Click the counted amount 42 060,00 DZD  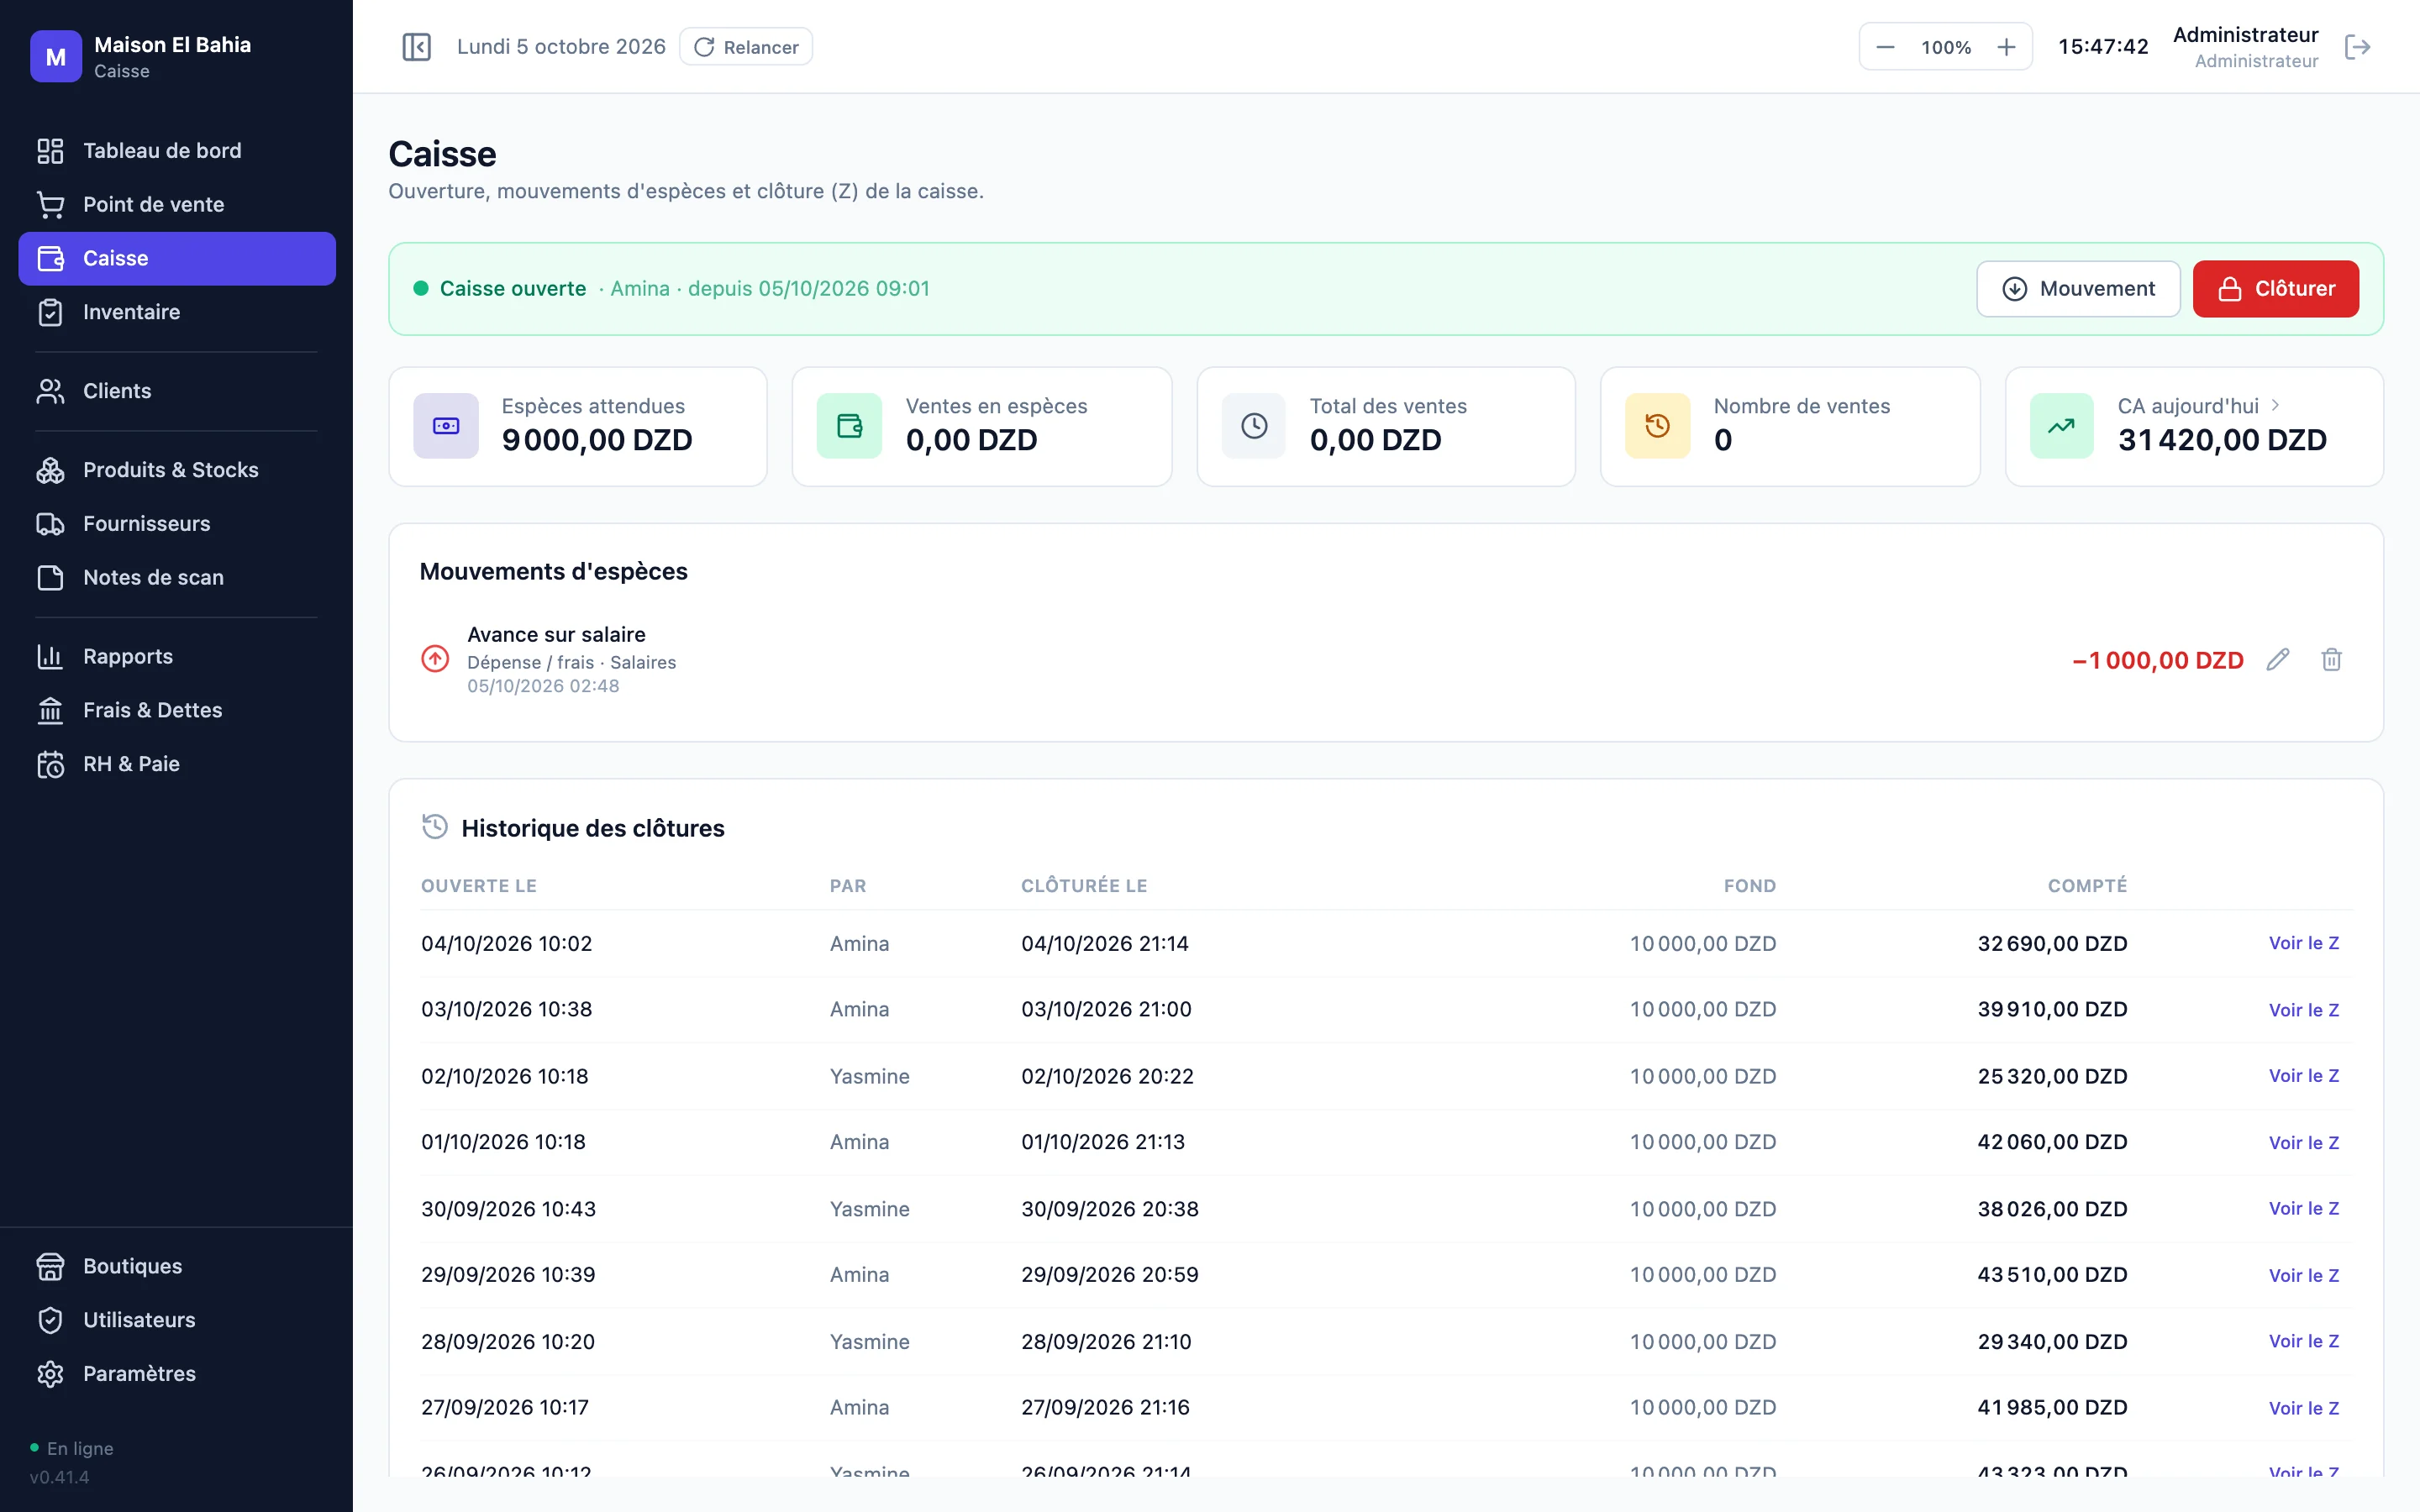click(x=2052, y=1142)
